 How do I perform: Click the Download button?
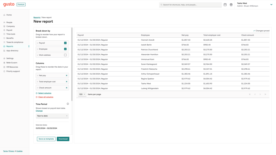coord(63,139)
